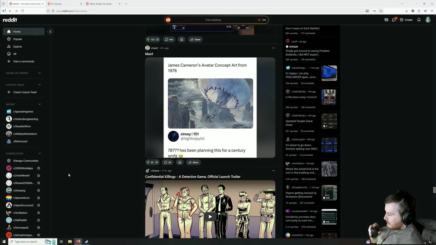The image size is (436, 245).
Task: Open the 146 comments button
Action: point(169,39)
